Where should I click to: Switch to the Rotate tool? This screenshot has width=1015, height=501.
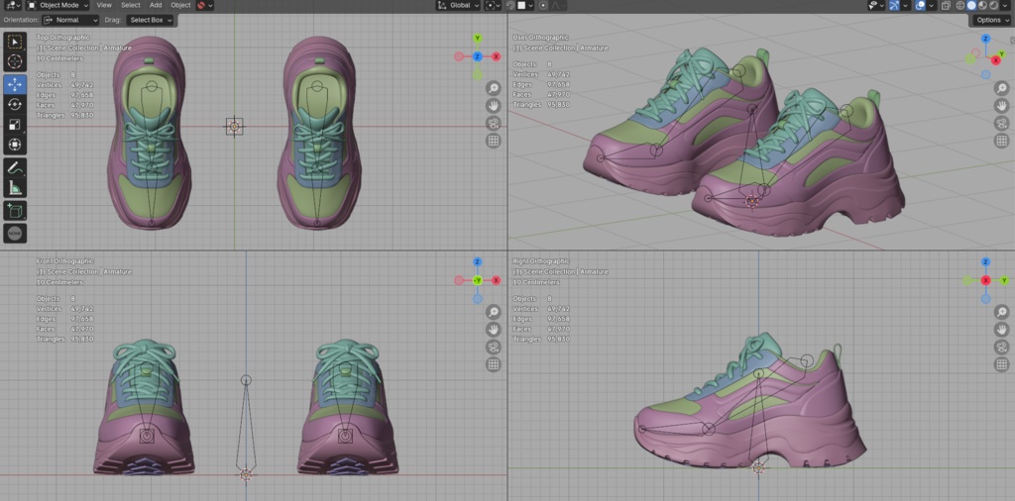pyautogui.click(x=15, y=105)
